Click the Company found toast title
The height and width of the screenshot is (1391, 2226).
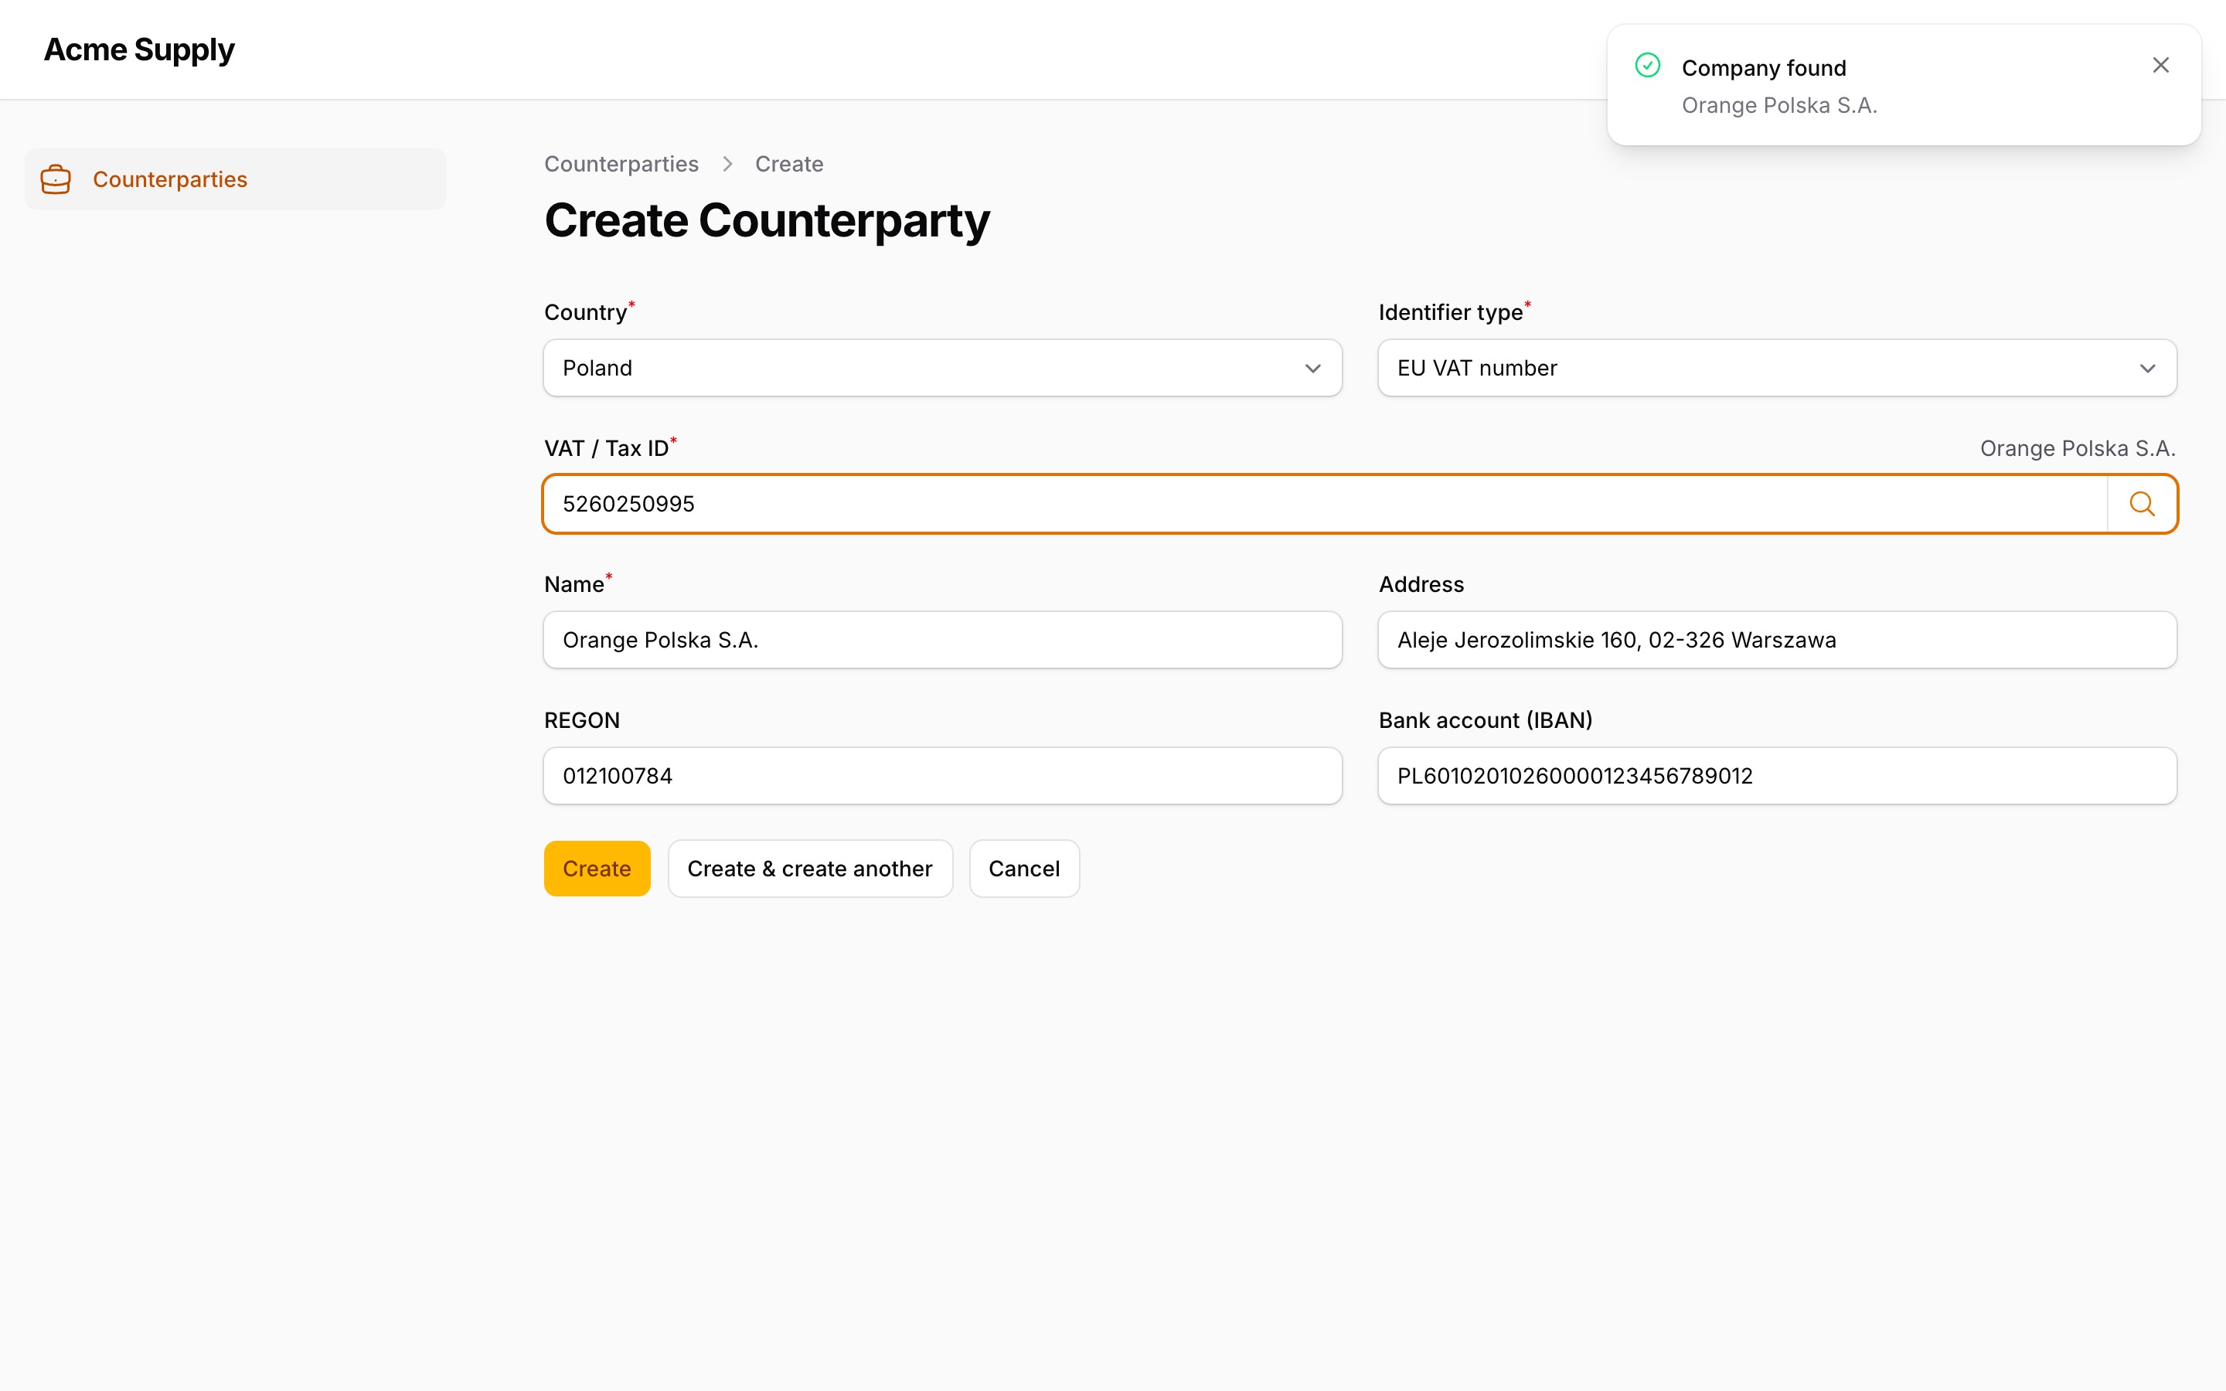(x=1763, y=68)
